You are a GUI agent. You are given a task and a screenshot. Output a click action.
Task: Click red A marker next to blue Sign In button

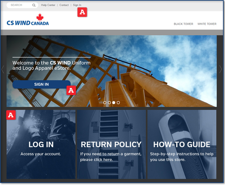pyautogui.click(x=71, y=90)
